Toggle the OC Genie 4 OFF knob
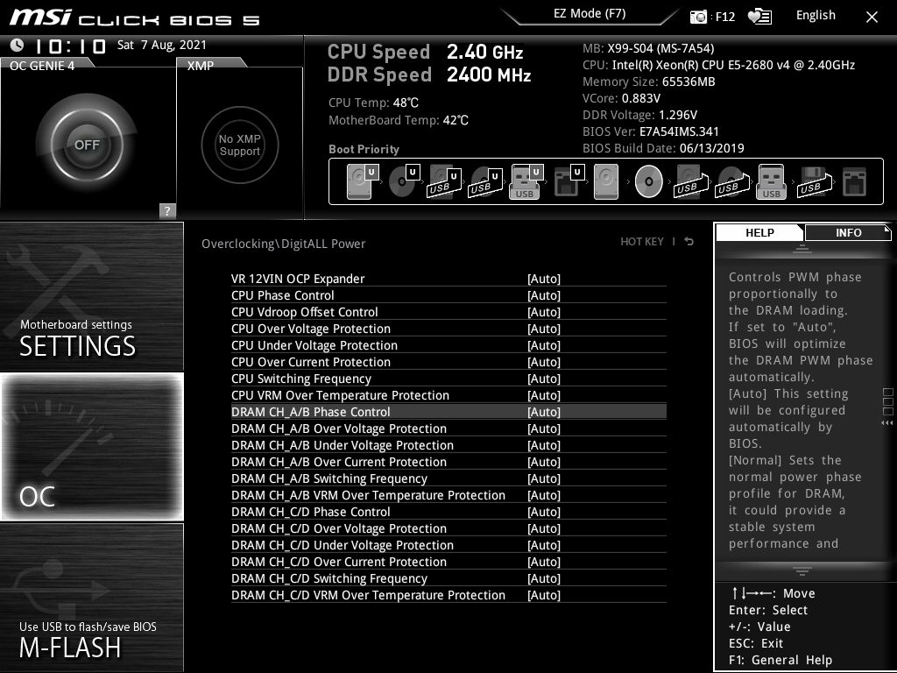This screenshot has height=673, width=897. click(x=87, y=145)
